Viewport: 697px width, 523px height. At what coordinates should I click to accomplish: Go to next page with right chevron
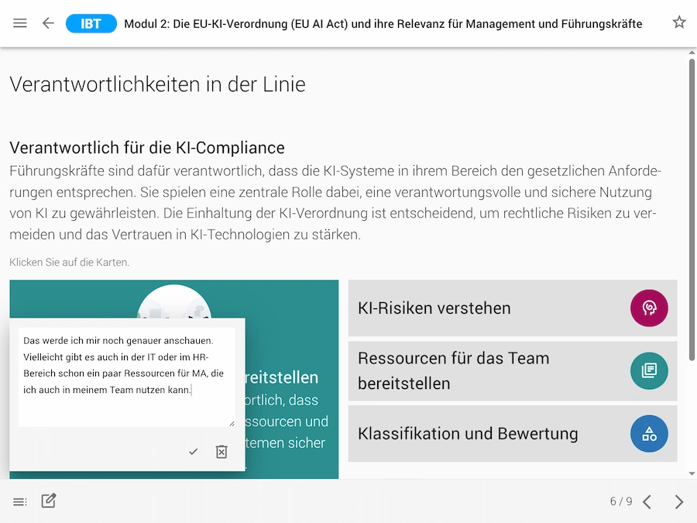(678, 501)
